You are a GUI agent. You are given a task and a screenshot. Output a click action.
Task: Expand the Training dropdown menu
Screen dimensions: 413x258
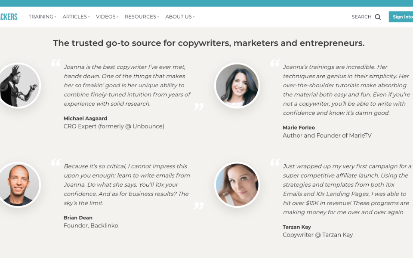(42, 17)
